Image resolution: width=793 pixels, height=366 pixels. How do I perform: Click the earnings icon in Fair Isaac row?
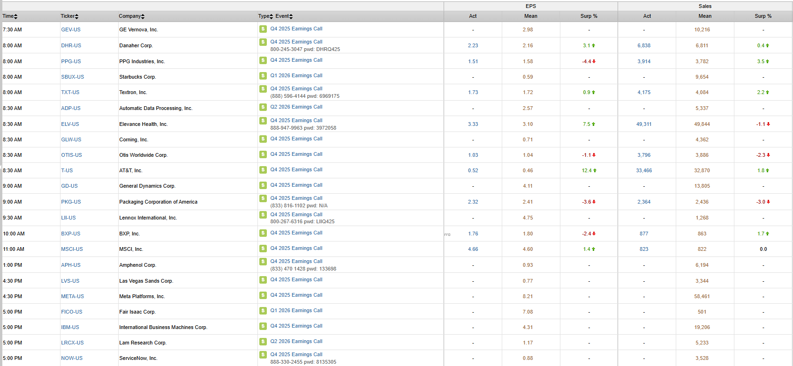(263, 311)
